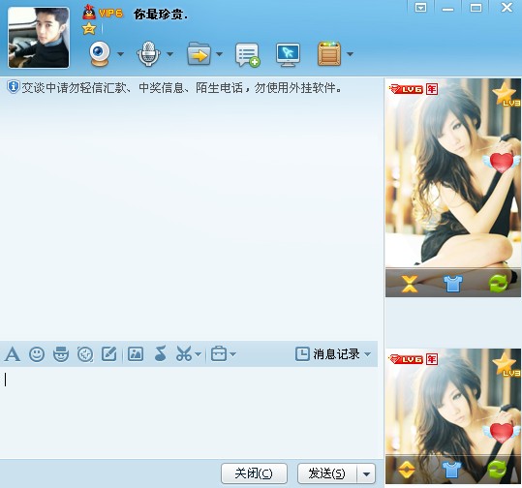Open the toolbox briefcase icon
The height and width of the screenshot is (488, 522).
click(219, 354)
